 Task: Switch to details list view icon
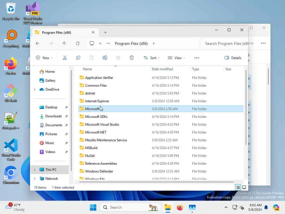pyautogui.click(x=238, y=187)
